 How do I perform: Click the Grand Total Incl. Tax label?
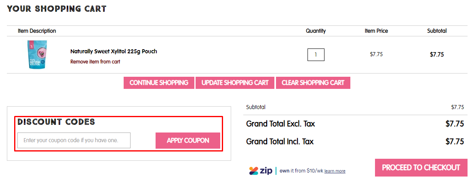[x=280, y=141]
